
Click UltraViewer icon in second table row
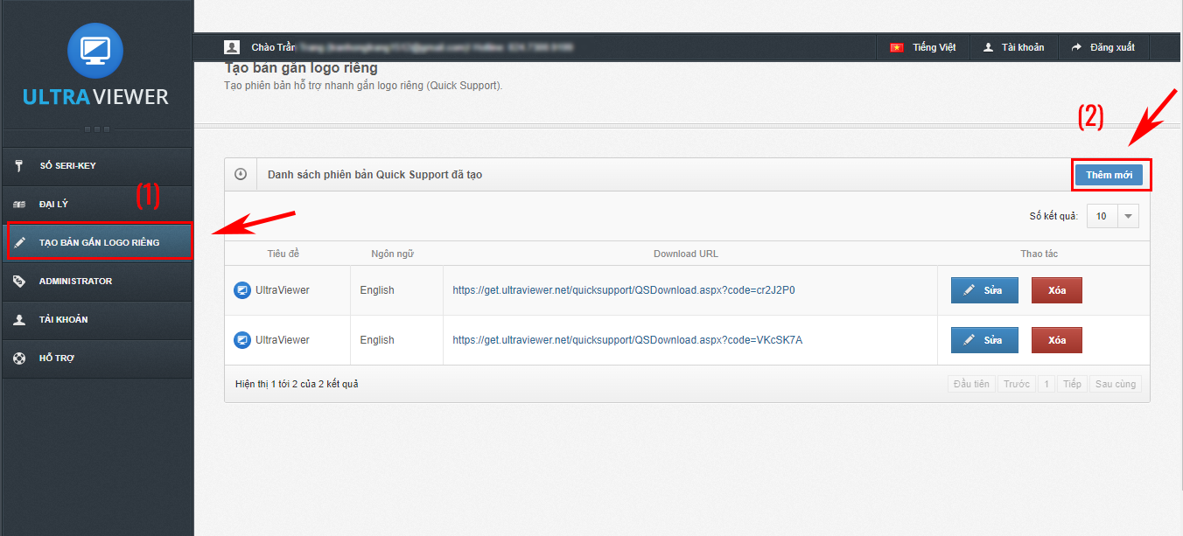[x=242, y=340]
